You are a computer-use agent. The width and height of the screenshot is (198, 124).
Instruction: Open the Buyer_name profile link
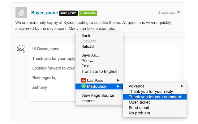pos(45,13)
